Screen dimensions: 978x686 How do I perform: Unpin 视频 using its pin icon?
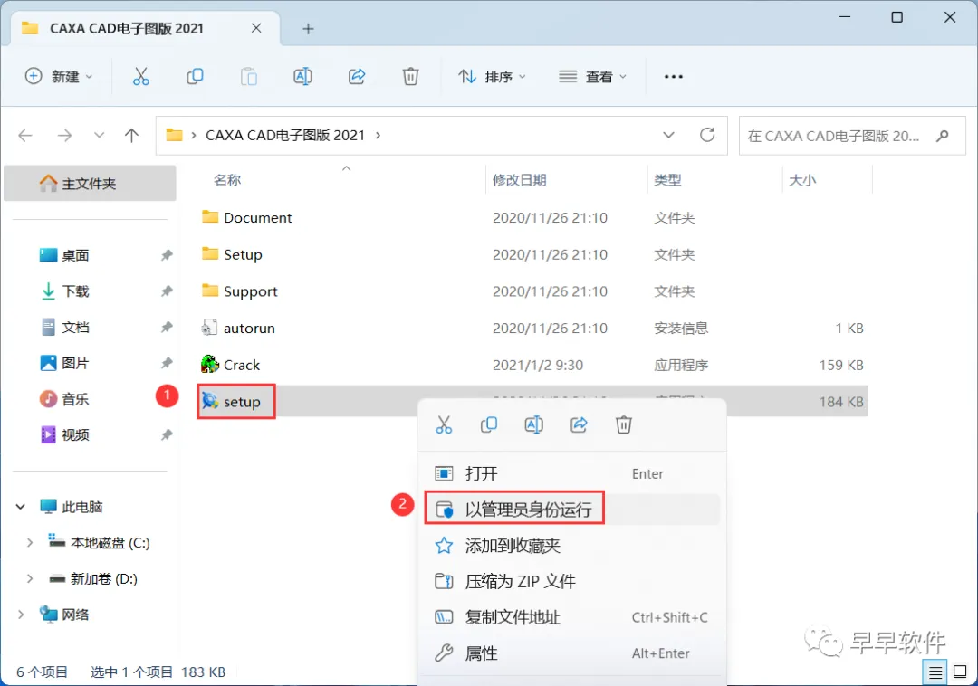[167, 435]
